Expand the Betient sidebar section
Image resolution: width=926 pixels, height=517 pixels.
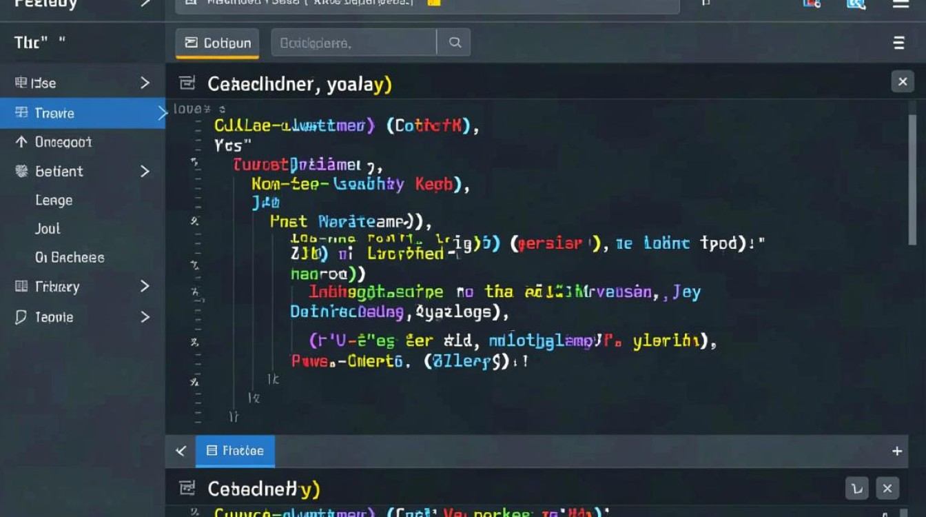pyautogui.click(x=145, y=171)
